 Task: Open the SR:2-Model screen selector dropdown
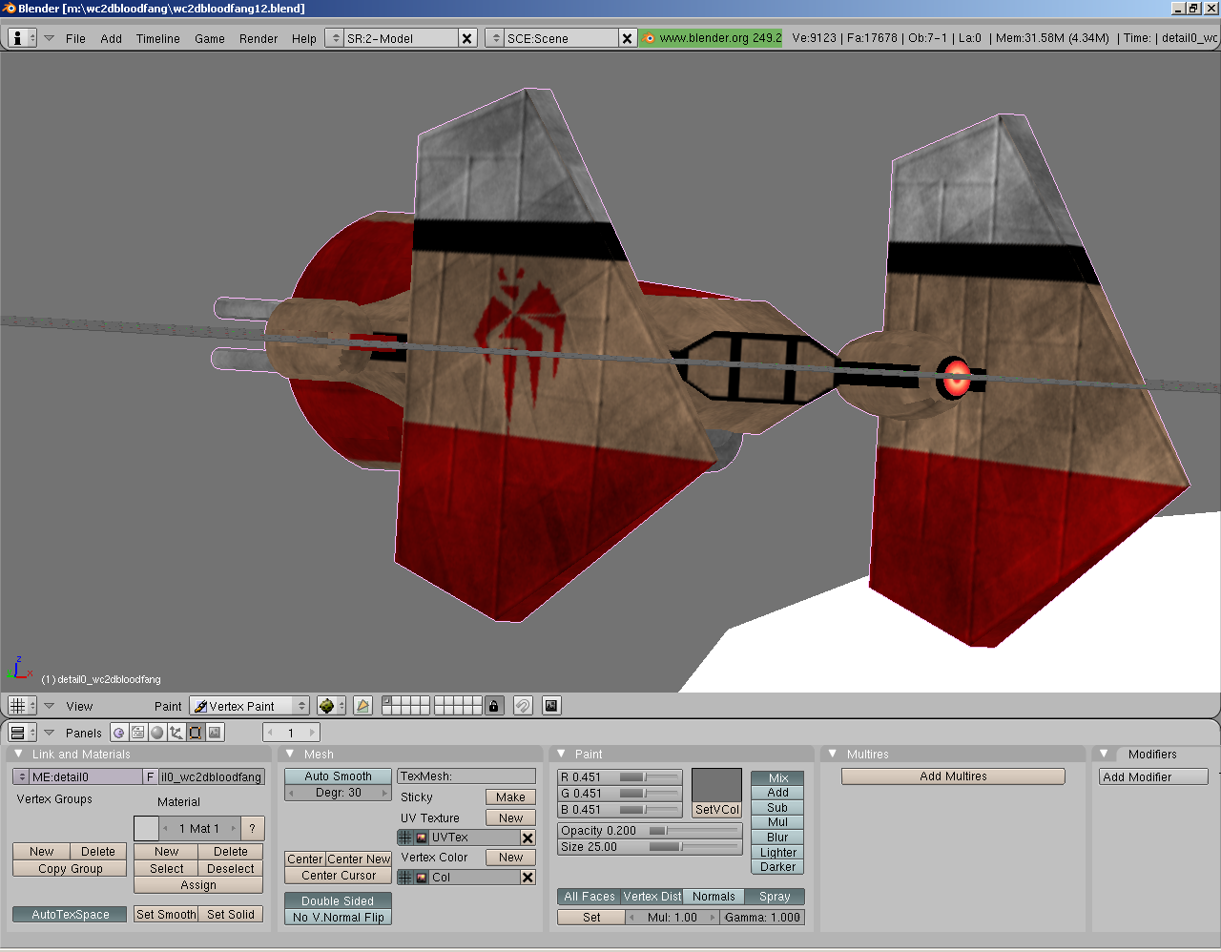coord(334,38)
